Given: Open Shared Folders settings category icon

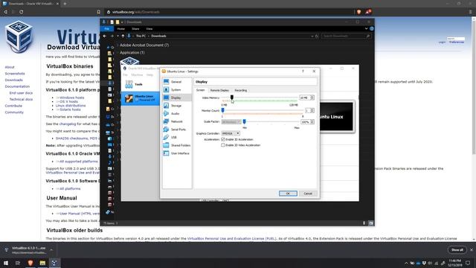Looking at the screenshot, I should coord(166,145).
